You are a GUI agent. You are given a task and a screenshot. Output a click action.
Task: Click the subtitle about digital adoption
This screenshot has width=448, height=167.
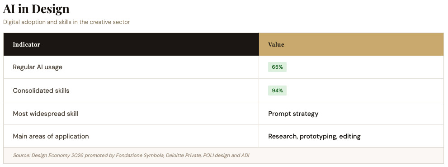coord(66,22)
